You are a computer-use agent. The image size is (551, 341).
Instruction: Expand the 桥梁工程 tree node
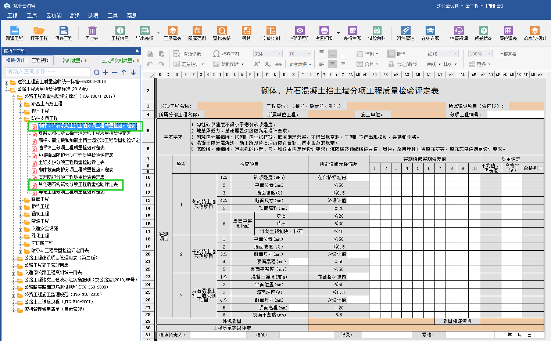pos(21,207)
